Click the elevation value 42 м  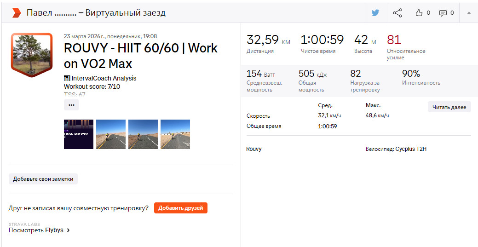tap(365, 40)
